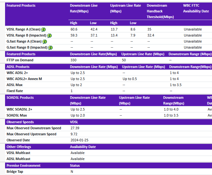This screenshot has width=212, height=175.
Task: Click info icon beside VDSL Range B (Impacted)
Action: coord(49,36)
